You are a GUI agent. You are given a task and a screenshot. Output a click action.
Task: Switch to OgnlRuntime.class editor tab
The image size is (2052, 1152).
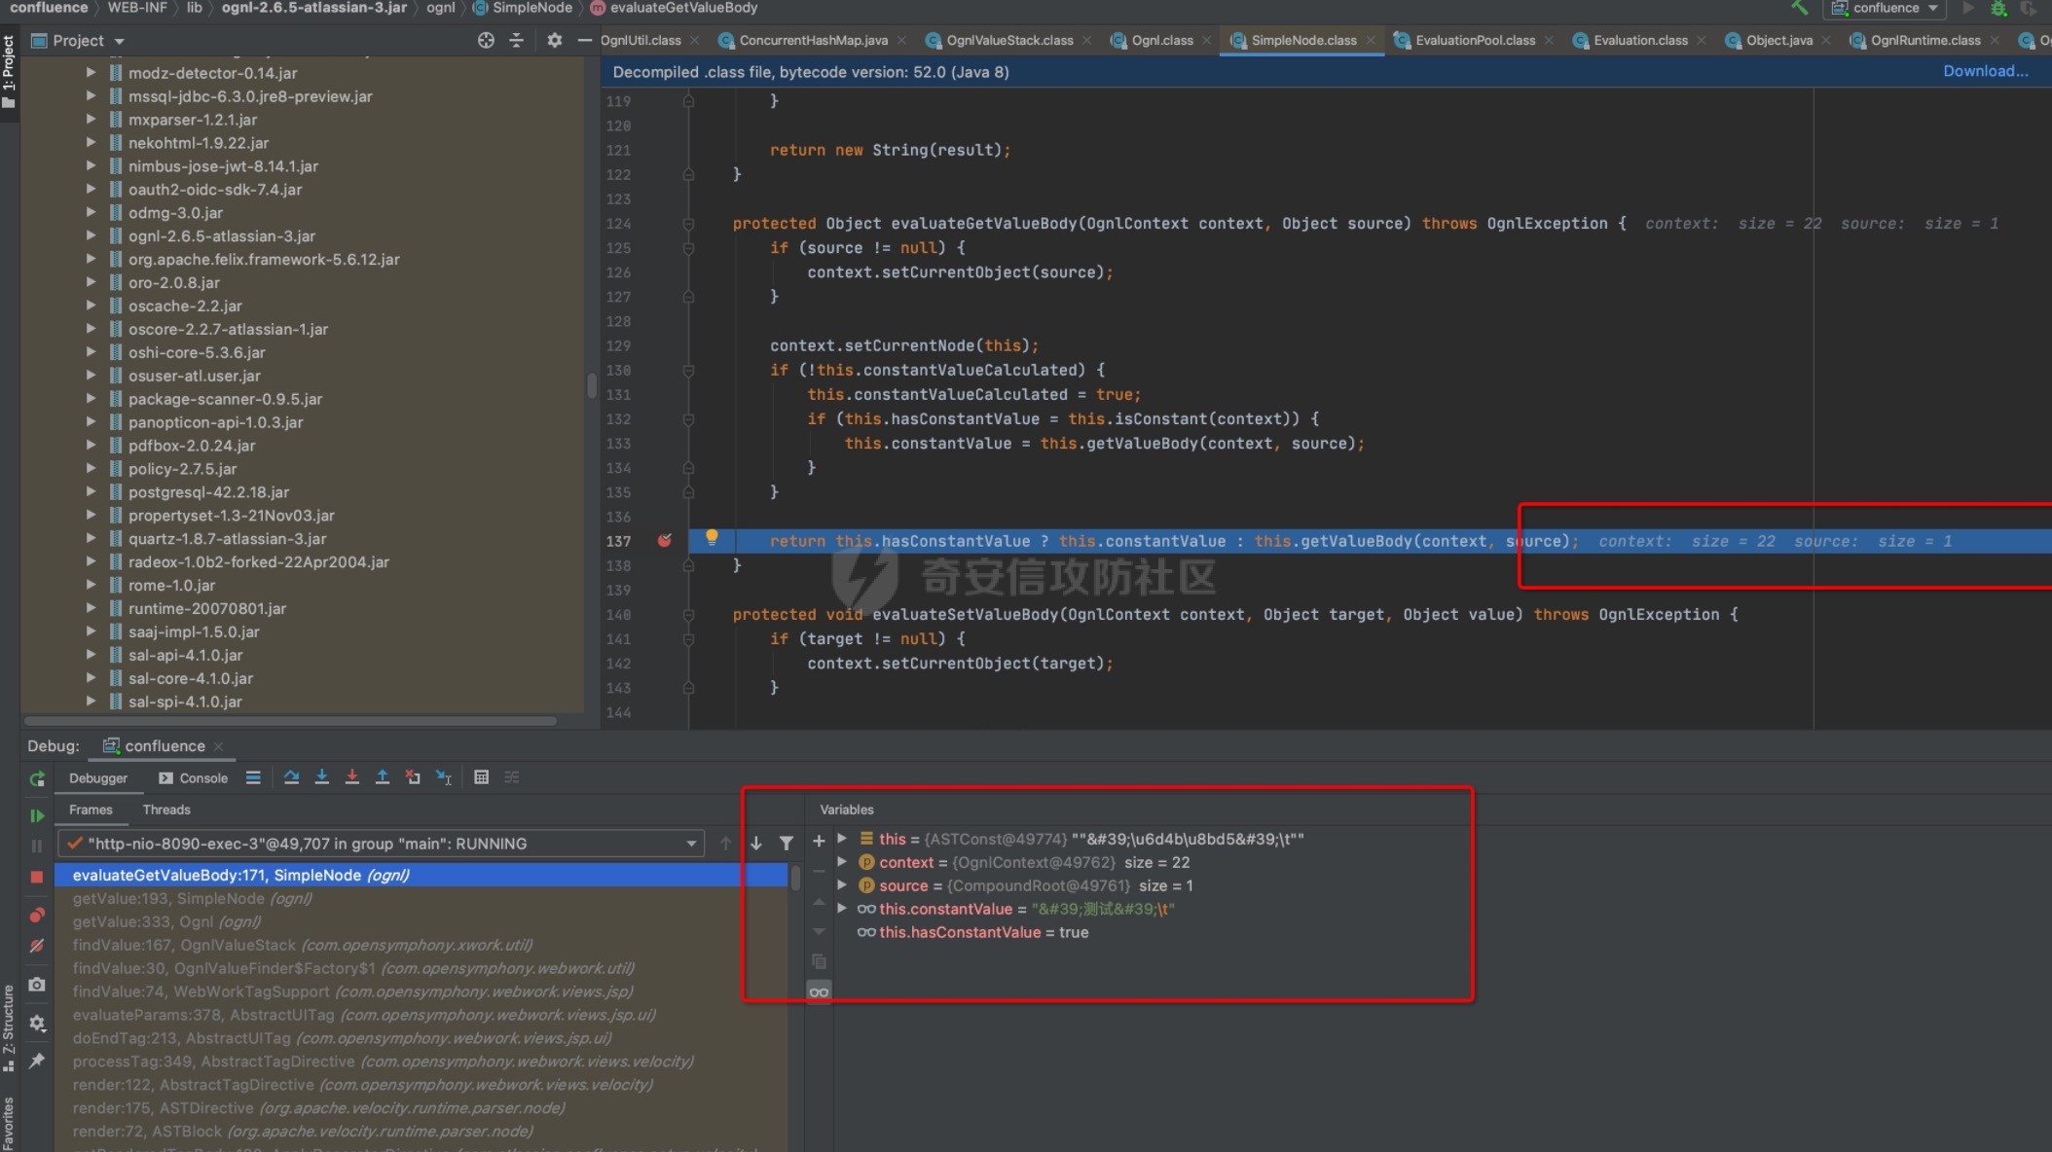1924,40
